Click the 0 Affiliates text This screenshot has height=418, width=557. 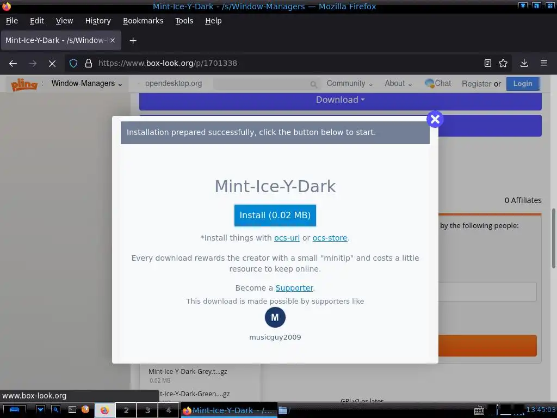(523, 200)
